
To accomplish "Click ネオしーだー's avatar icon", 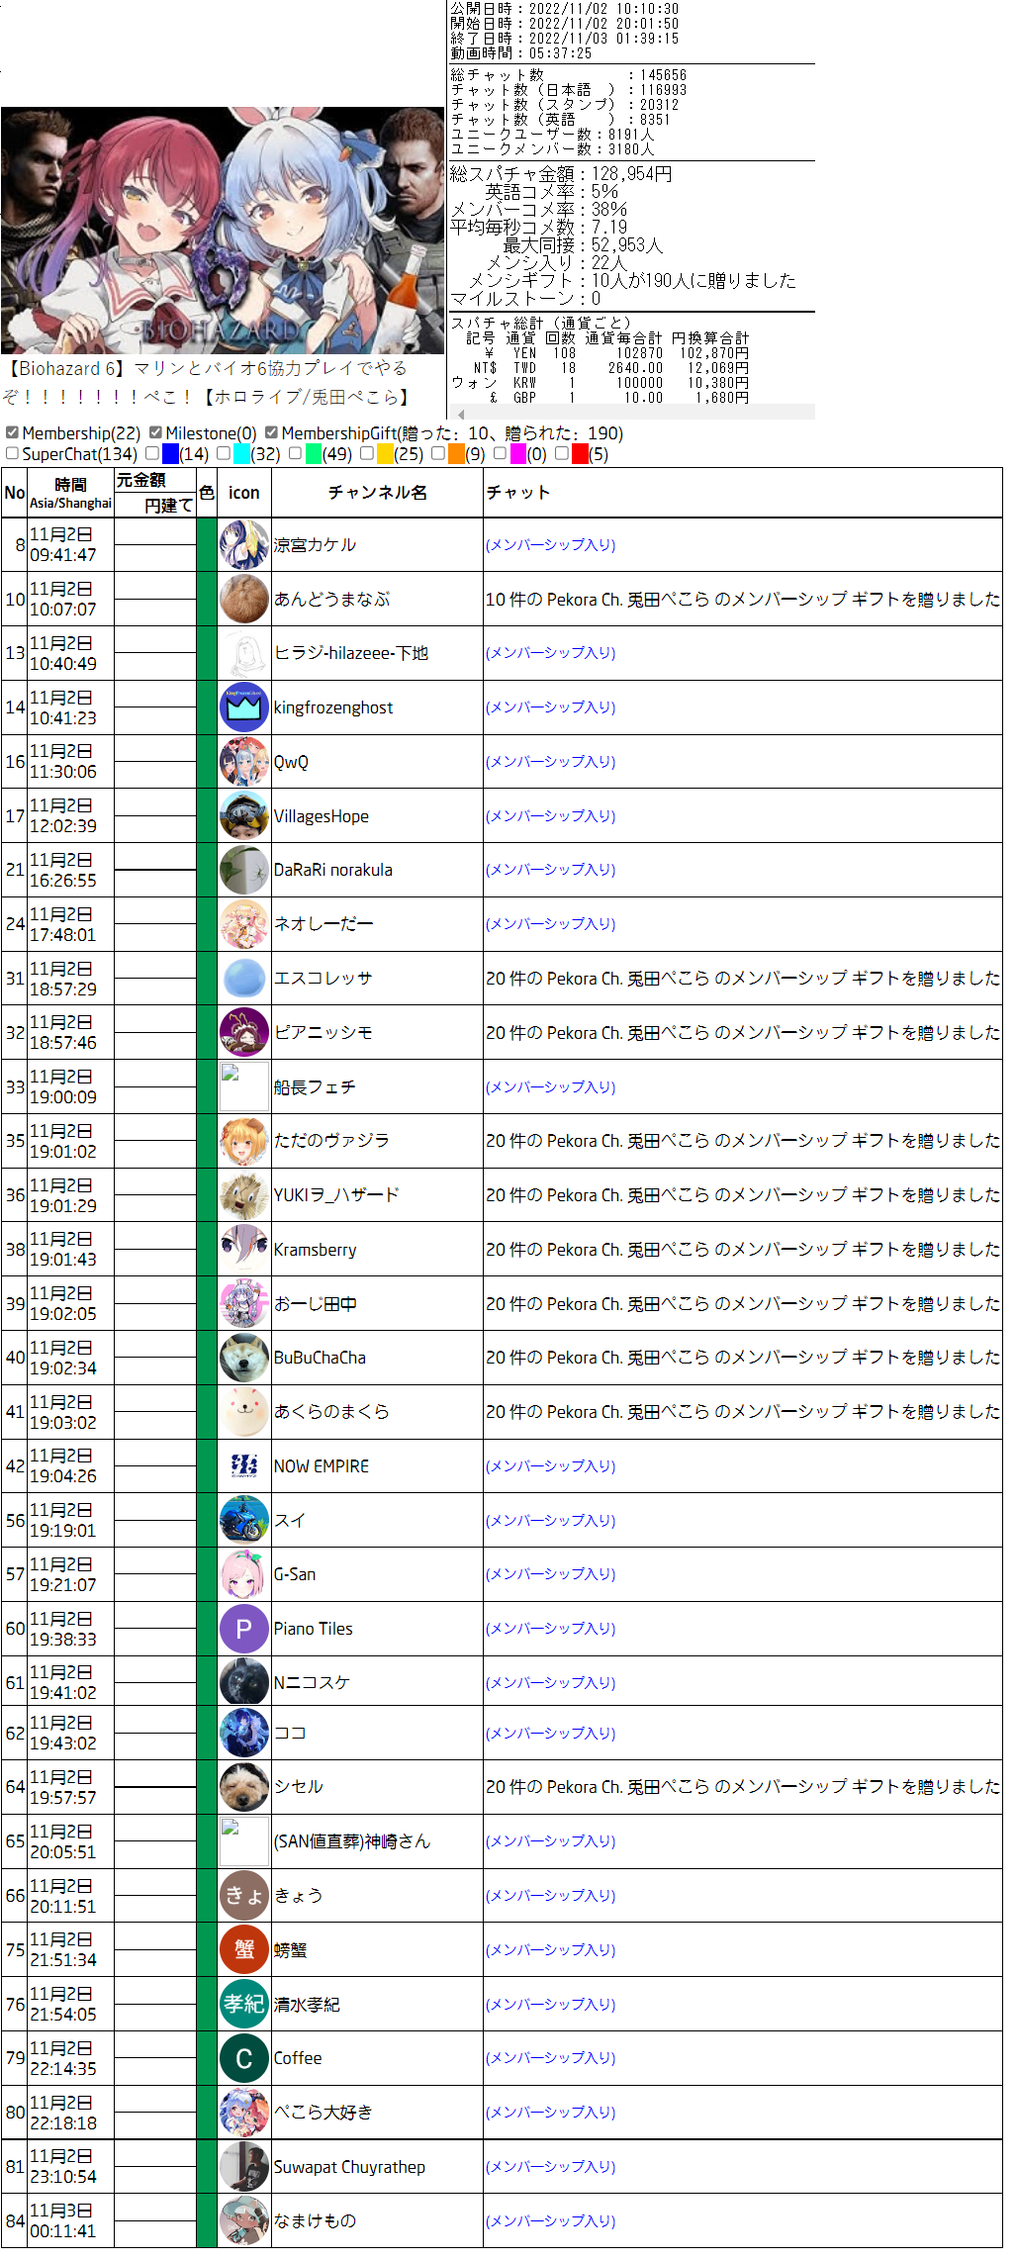I will click(244, 924).
